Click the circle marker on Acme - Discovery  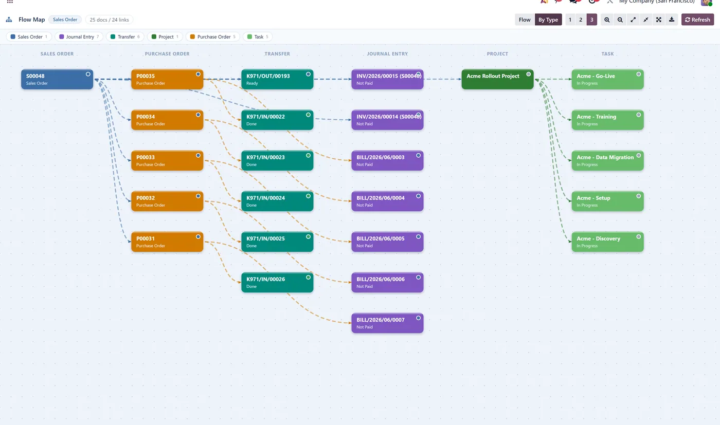(638, 236)
